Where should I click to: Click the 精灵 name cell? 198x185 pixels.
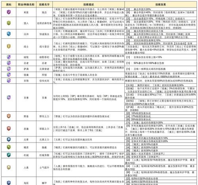pos(26,147)
